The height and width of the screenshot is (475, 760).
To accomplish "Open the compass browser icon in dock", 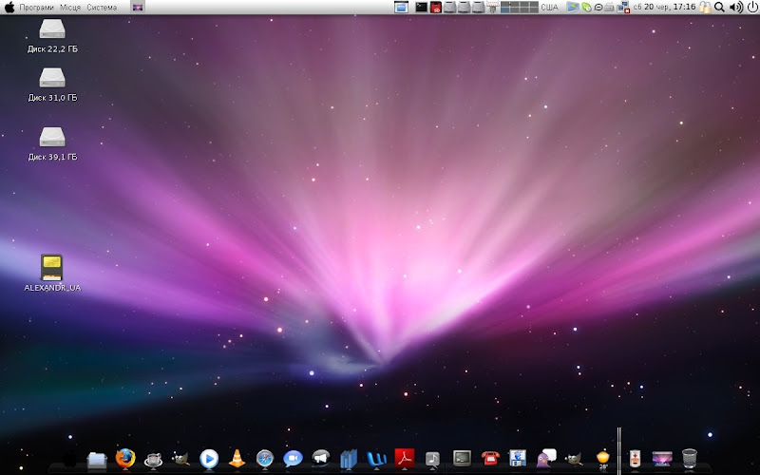I will coord(265,459).
